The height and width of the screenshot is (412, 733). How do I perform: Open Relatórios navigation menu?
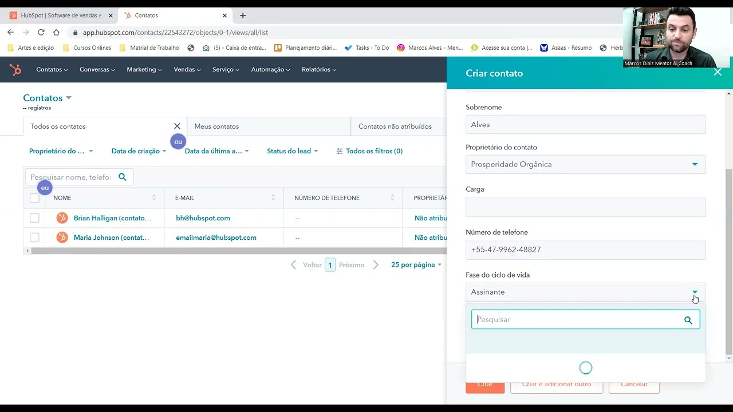(x=319, y=70)
